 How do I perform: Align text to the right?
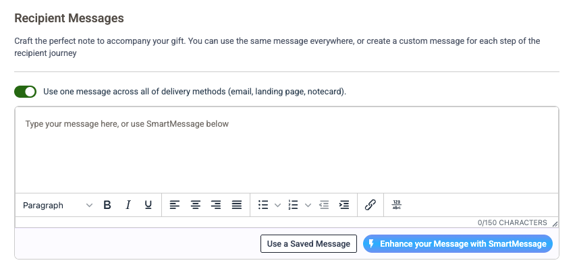pyautogui.click(x=216, y=205)
